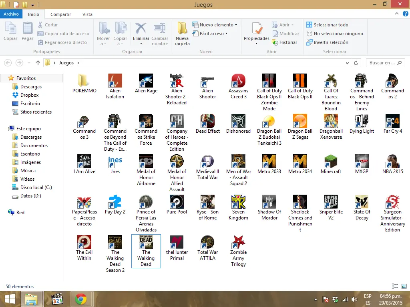Click the Eliminar delete icon
410x307 pixels.
[141, 28]
